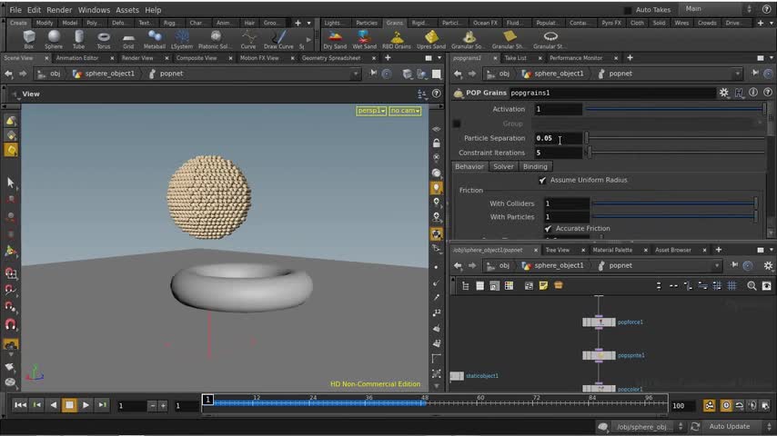
Task: Open the persp1 viewport dropdown
Action: pyautogui.click(x=371, y=111)
